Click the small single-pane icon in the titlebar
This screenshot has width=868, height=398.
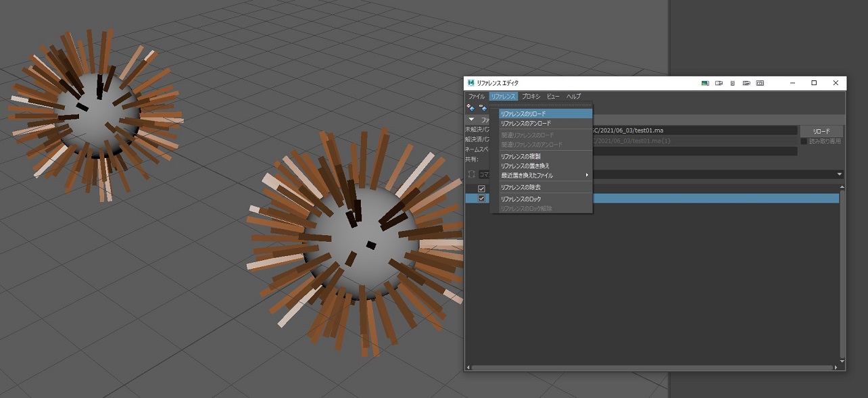click(x=733, y=82)
